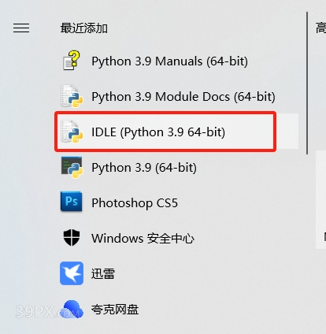
Task: Expand the Start menu hamburger button
Action: tap(21, 28)
